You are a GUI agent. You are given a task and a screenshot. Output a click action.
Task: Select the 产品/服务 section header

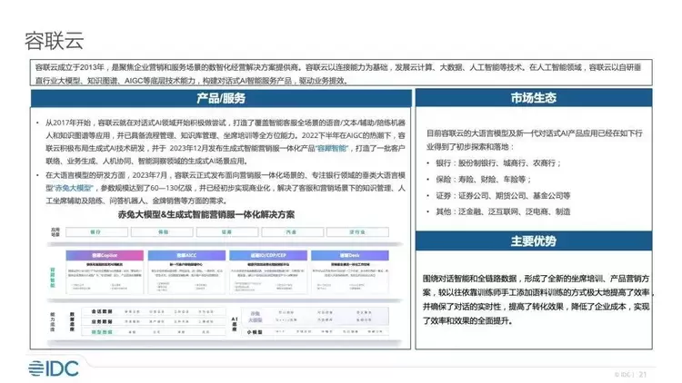coord(221,99)
